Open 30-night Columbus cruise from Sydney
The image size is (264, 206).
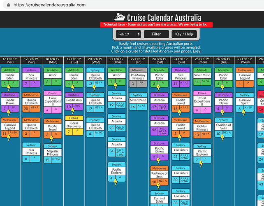[x=181, y=174]
